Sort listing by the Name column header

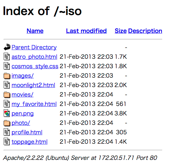tap(35, 31)
